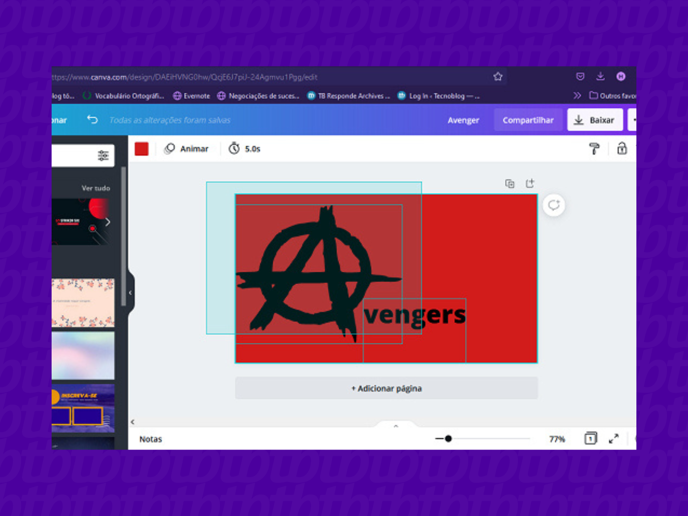Undo last change in Canva
Screen dimensions: 688x516
pyautogui.click(x=92, y=119)
